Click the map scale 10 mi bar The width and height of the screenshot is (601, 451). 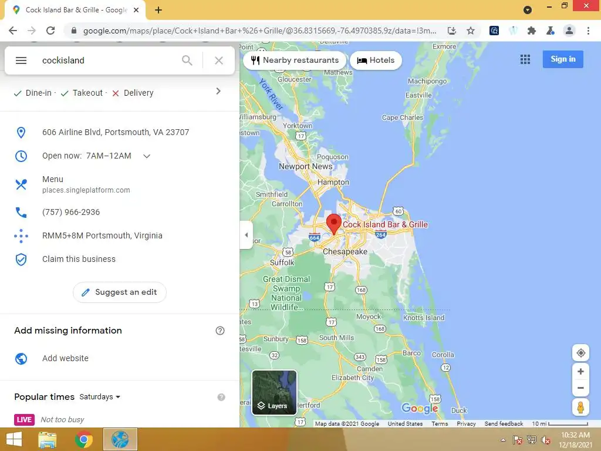pos(560,424)
